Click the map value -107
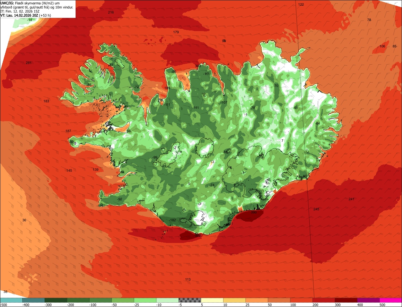The height and width of the screenshot is (307, 402). point(224,103)
